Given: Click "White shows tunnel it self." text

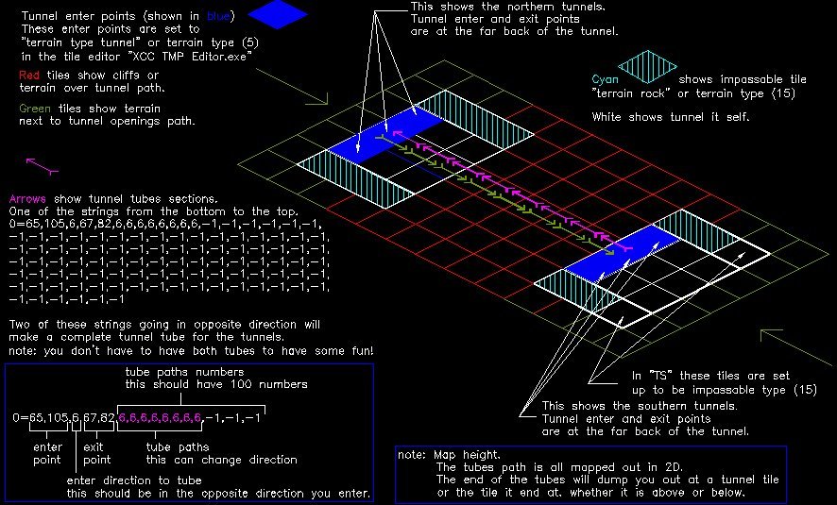Looking at the screenshot, I should click(671, 117).
